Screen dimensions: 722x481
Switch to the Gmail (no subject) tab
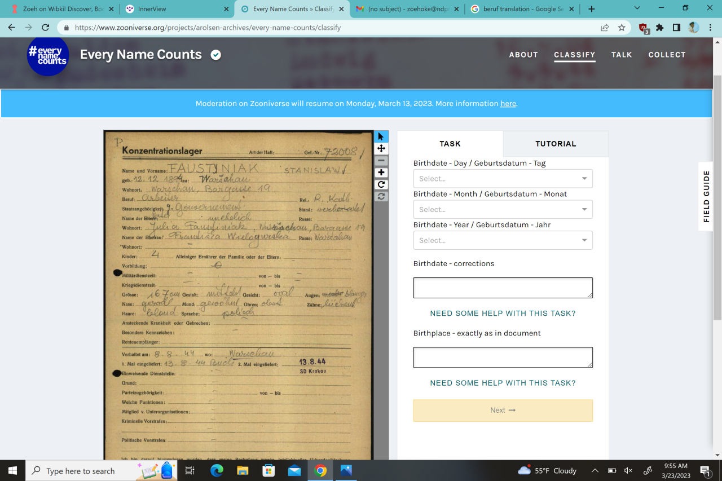point(407,9)
